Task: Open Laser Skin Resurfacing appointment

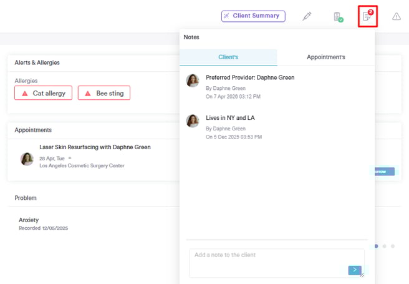Action: (x=95, y=147)
